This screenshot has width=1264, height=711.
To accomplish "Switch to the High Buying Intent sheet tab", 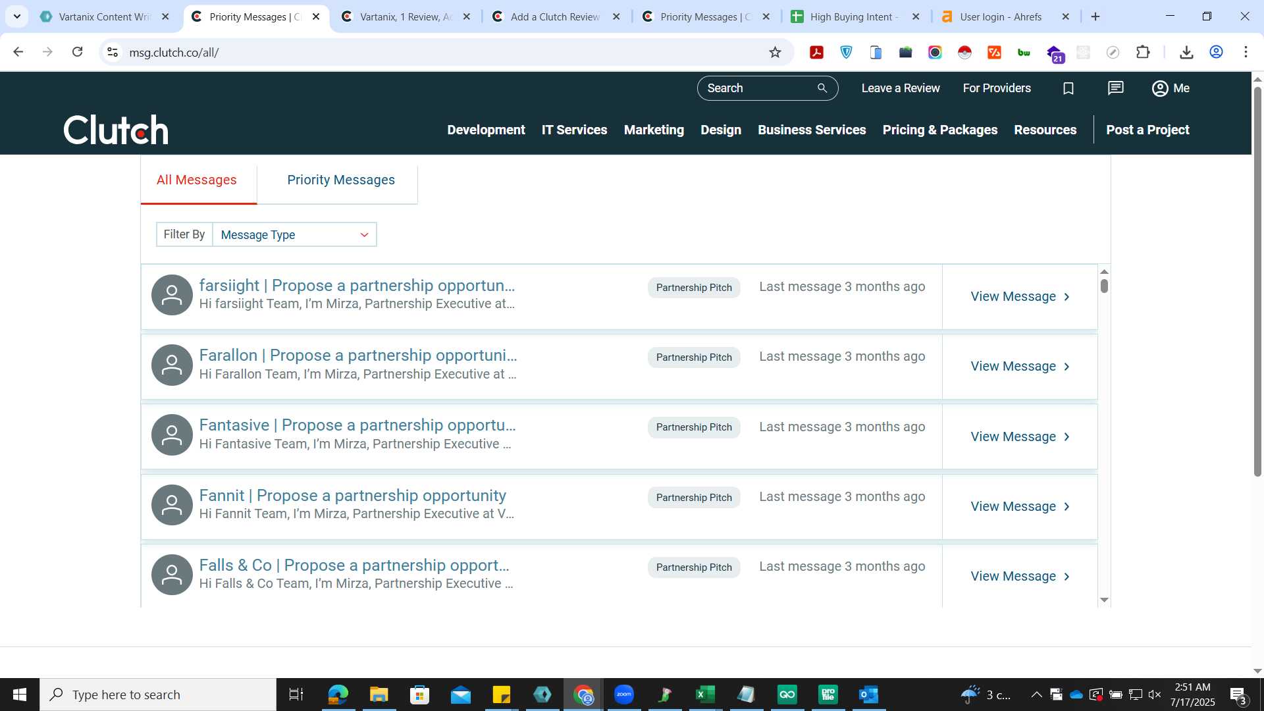I will [x=854, y=16].
